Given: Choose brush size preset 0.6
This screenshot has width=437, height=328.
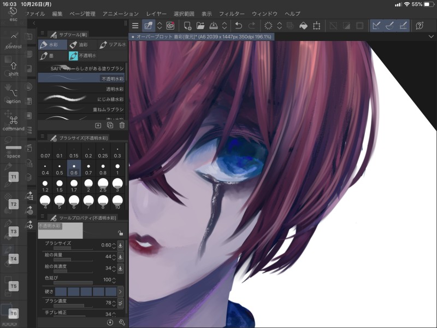Looking at the screenshot, I should coord(74,168).
